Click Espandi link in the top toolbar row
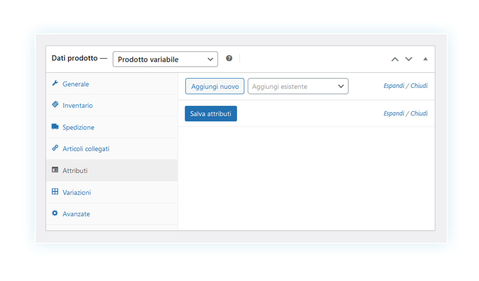 coord(394,85)
